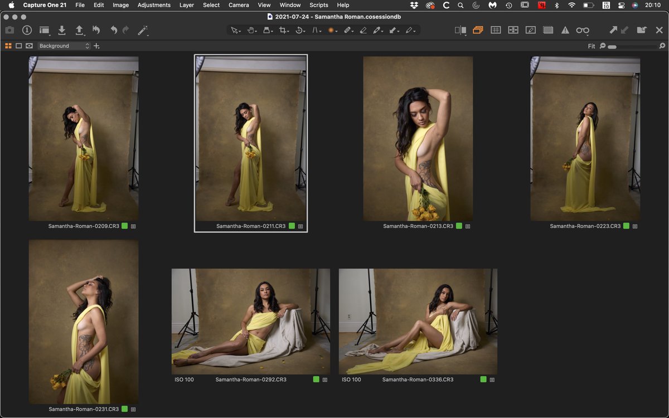Open the orange Spot removal tool dropdown
This screenshot has height=418, width=669.
[332, 31]
